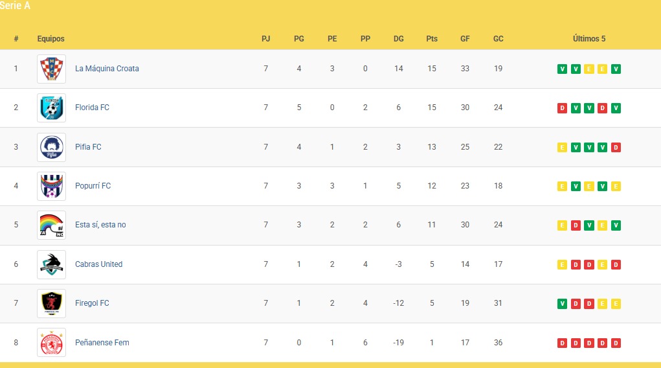661x368 pixels.
Task: Click the Popurrí FC team crest
Action: pyautogui.click(x=51, y=186)
